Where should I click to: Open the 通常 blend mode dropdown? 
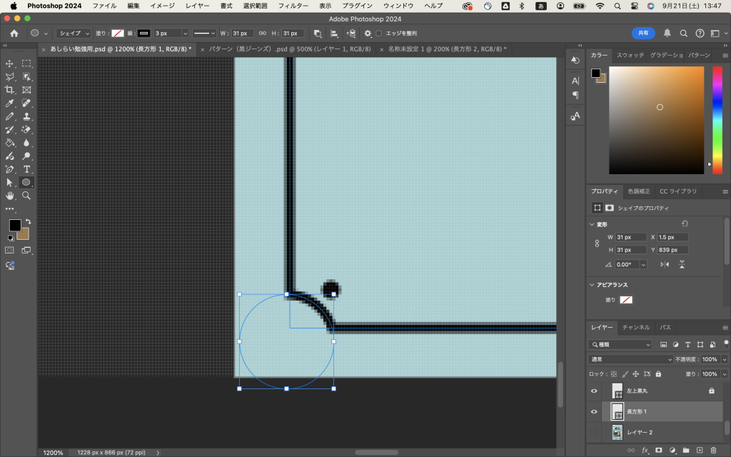(630, 359)
